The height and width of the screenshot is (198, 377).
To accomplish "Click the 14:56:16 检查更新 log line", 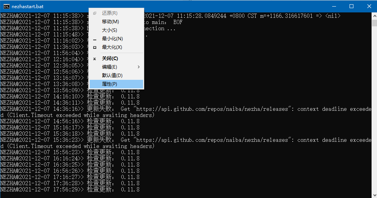I will point(70,121).
